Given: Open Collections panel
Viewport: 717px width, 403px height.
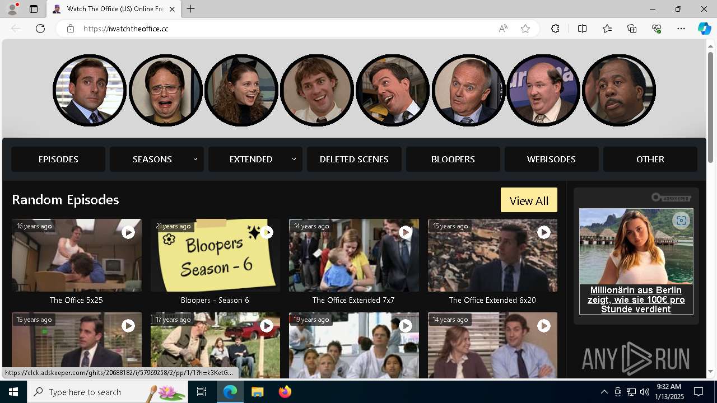Looking at the screenshot, I should click(632, 29).
